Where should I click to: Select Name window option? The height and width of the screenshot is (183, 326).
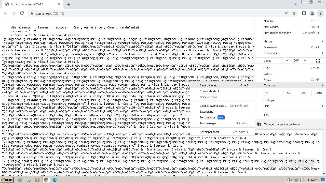tap(223, 97)
